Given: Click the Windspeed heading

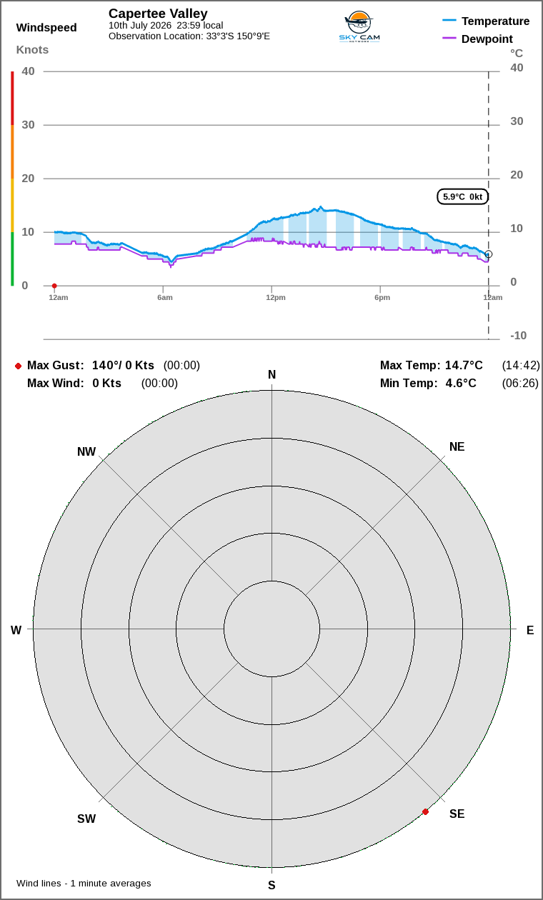Looking at the screenshot, I should pyautogui.click(x=46, y=28).
